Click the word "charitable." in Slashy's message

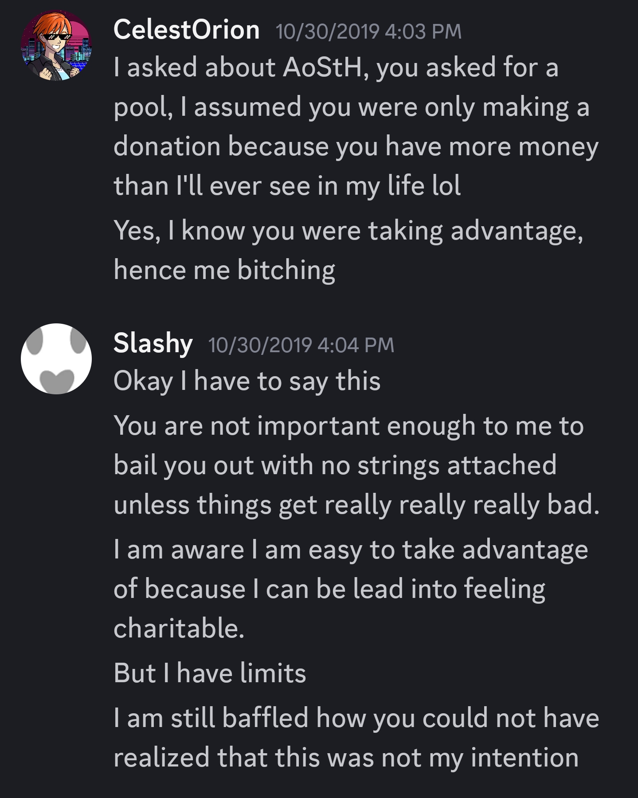(x=179, y=629)
